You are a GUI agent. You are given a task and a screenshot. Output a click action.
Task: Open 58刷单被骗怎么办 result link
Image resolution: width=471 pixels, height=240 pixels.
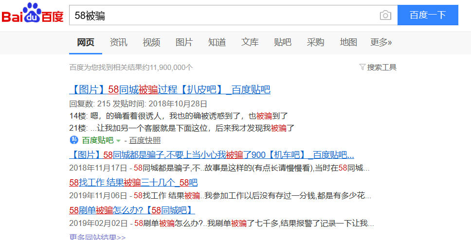click(132, 210)
